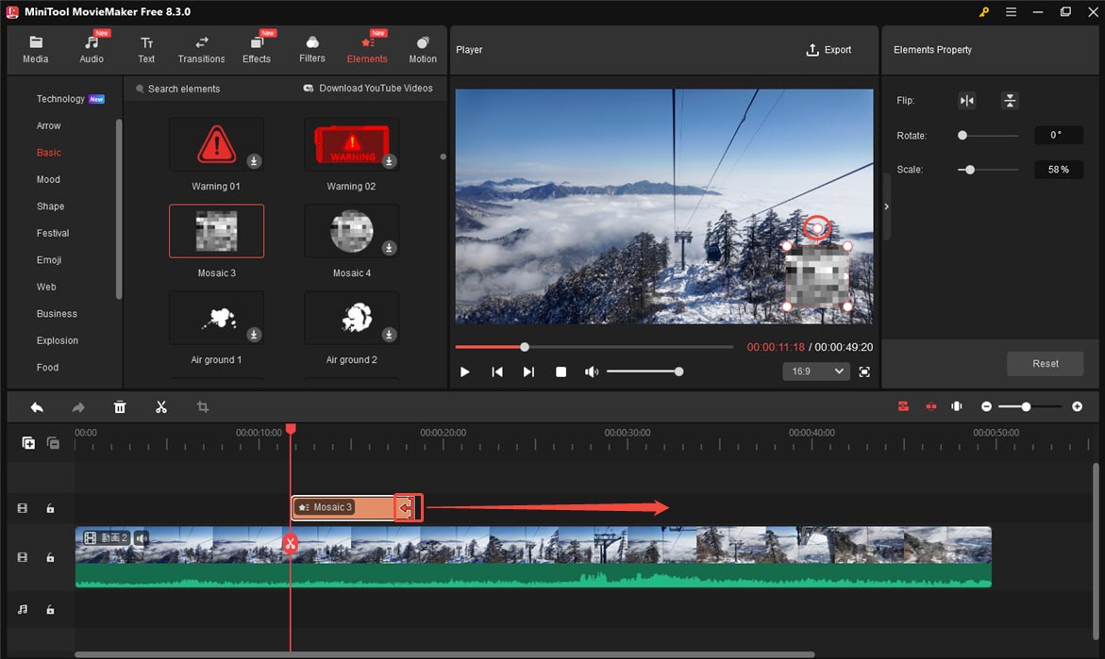Toggle lock on the element track
The image size is (1105, 659).
(x=50, y=508)
